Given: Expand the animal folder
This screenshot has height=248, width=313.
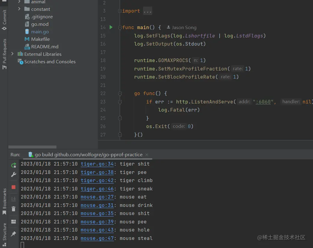Looking at the screenshot, I should pos(19,1).
